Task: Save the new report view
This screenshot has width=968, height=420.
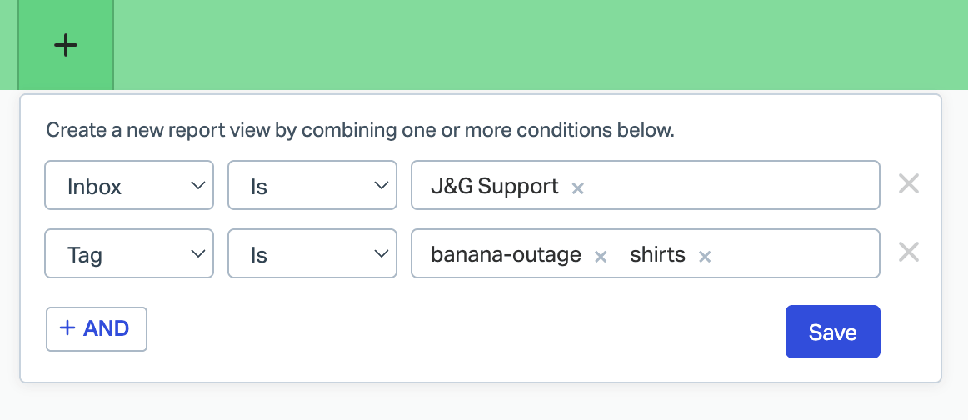Action: [x=833, y=332]
